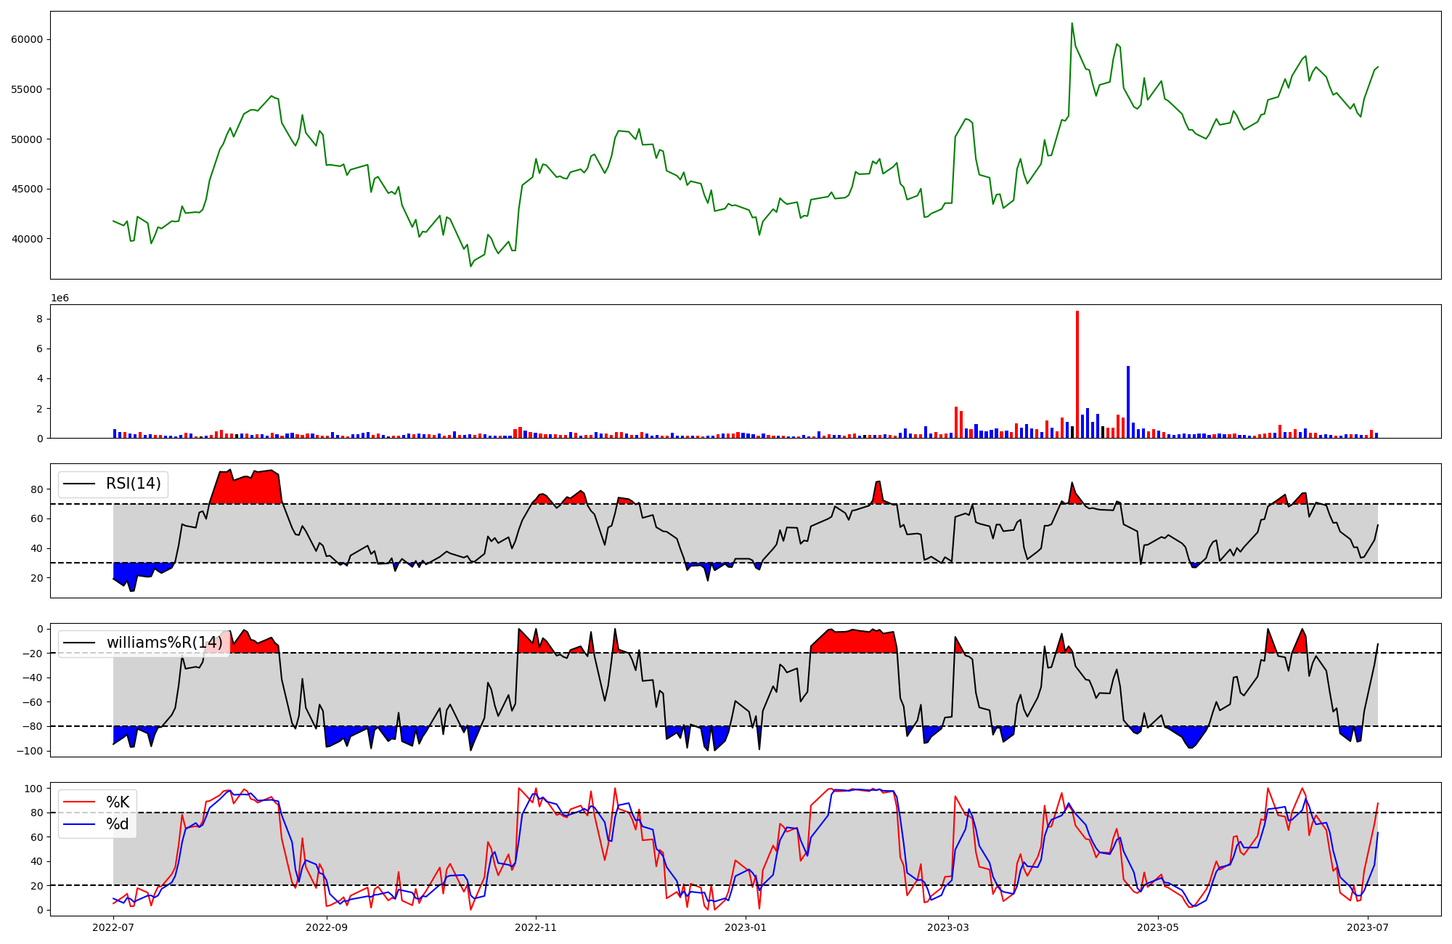
Task: Click the %K legend entry text
Action: (x=118, y=802)
